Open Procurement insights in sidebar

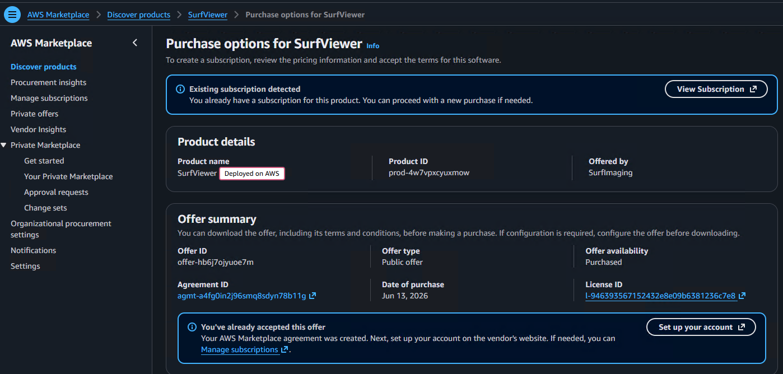click(x=49, y=82)
